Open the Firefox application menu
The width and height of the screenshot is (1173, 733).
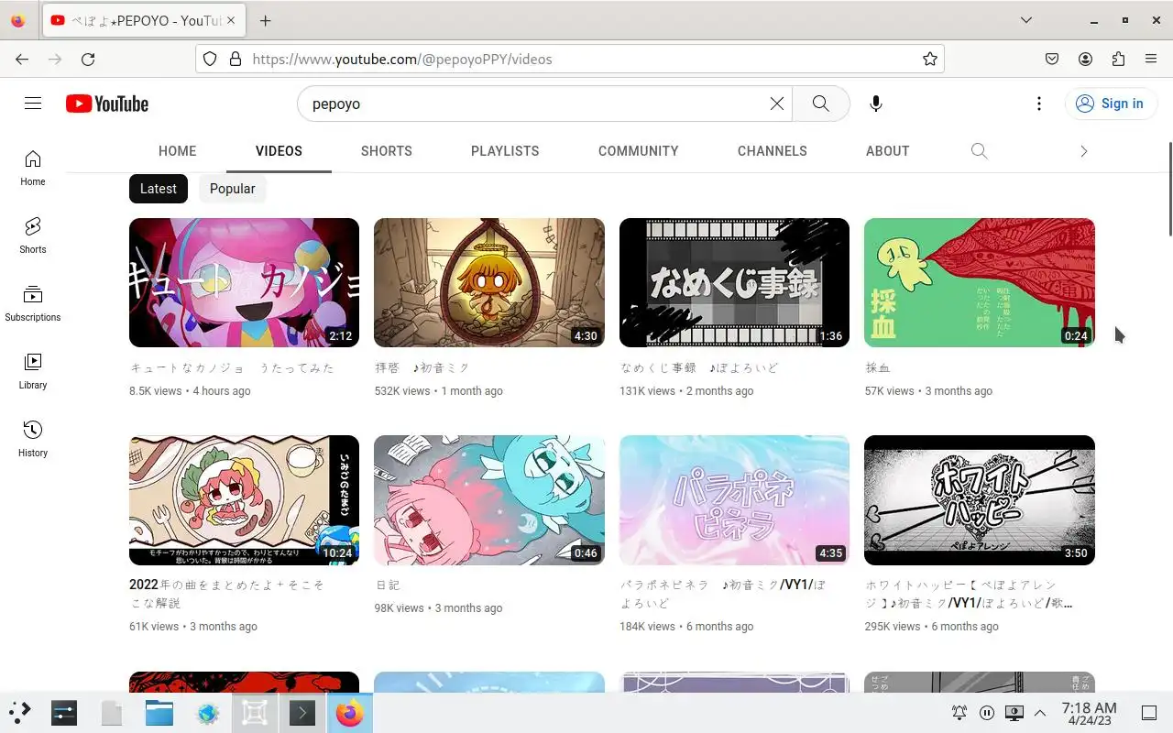click(1151, 59)
